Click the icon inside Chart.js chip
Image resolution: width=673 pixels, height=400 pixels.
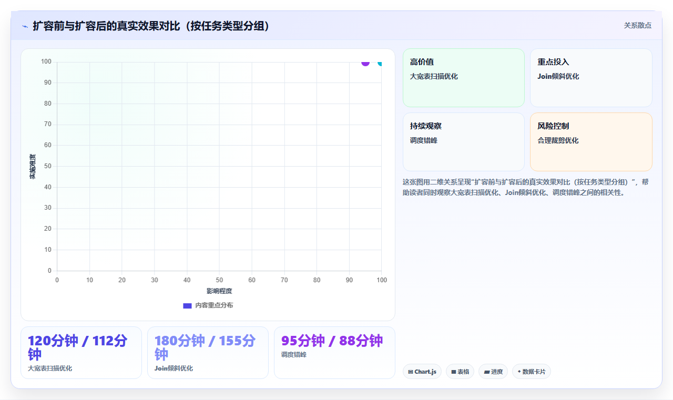411,372
